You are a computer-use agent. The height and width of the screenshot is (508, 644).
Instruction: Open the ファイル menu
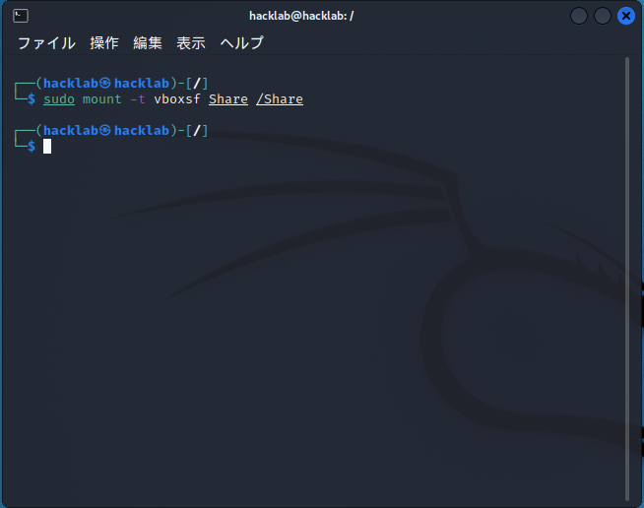(46, 43)
